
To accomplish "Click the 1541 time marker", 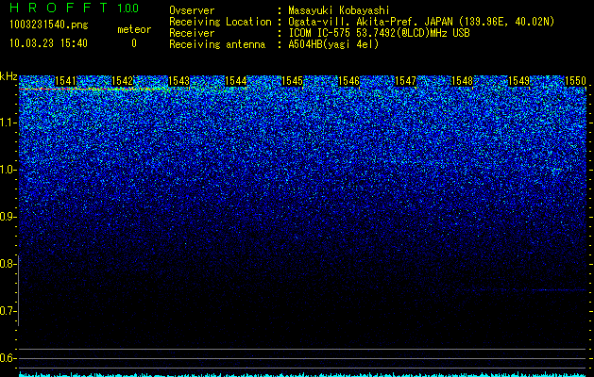I will point(65,81).
